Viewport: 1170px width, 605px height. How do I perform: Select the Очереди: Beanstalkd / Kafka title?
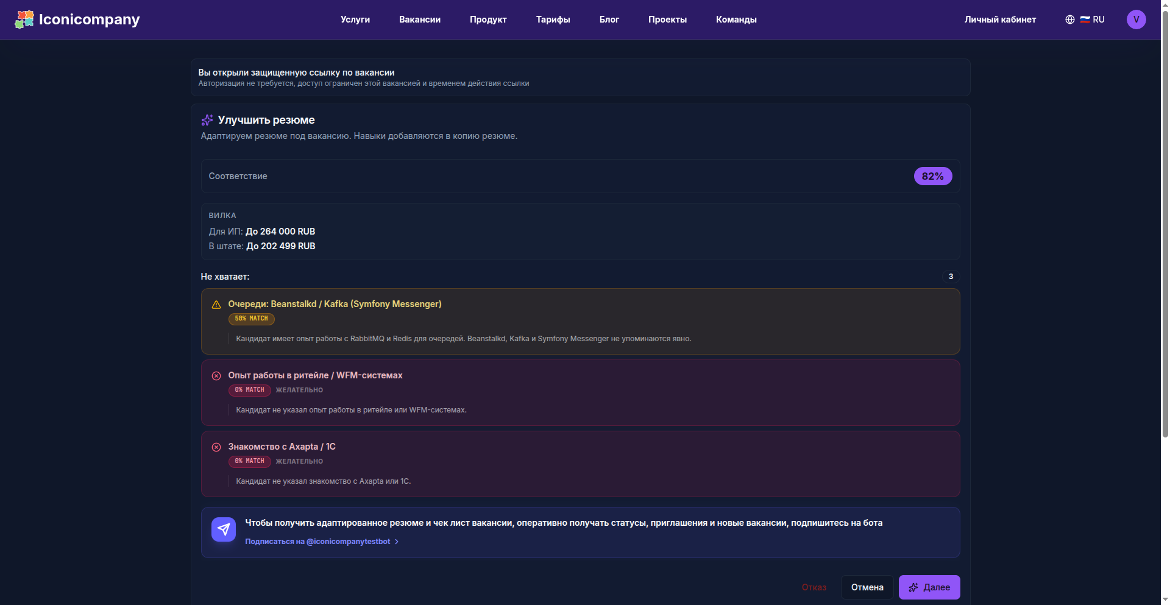335,304
